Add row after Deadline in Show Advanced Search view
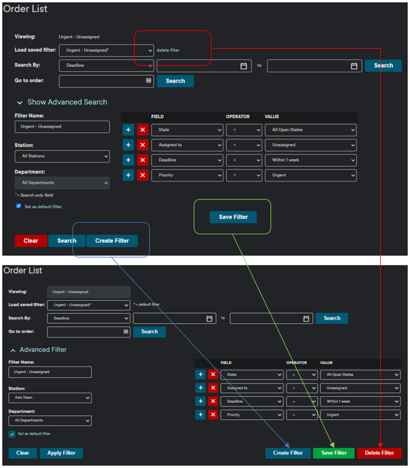Image resolution: width=410 pixels, height=468 pixels. point(128,160)
